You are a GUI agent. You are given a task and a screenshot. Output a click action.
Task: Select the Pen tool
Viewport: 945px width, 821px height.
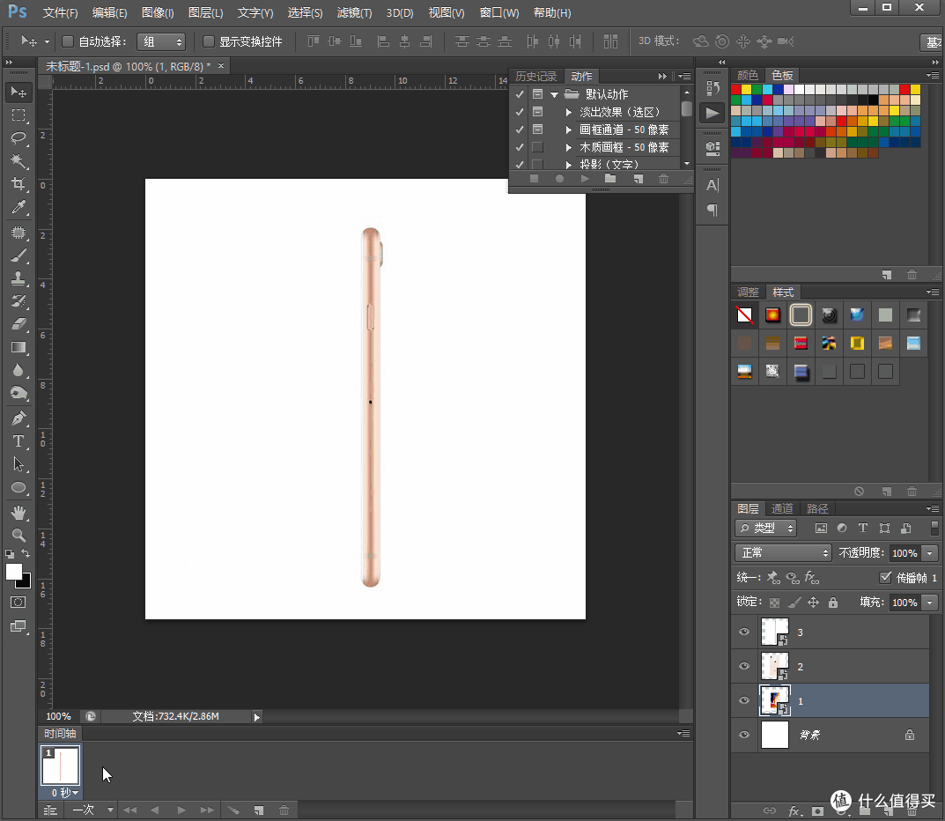click(18, 418)
